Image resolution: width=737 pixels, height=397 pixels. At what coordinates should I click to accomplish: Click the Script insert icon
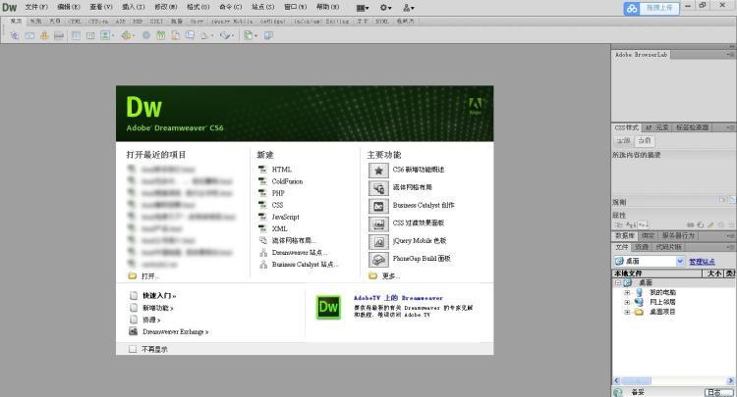[226, 35]
